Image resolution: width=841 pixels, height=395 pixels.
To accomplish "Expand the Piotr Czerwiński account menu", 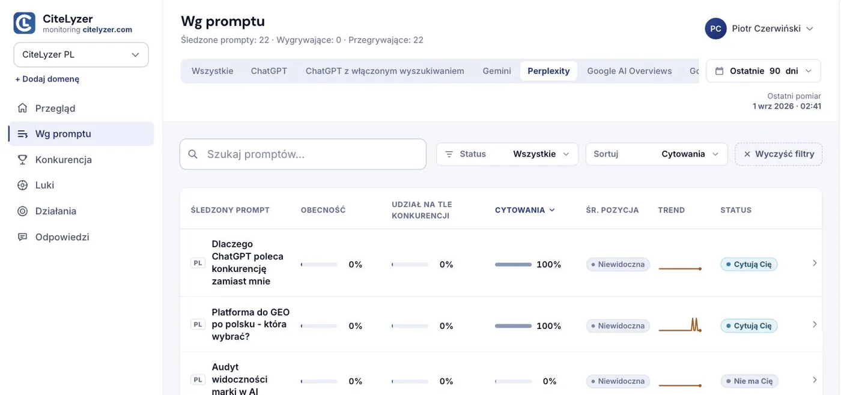I will (x=760, y=28).
